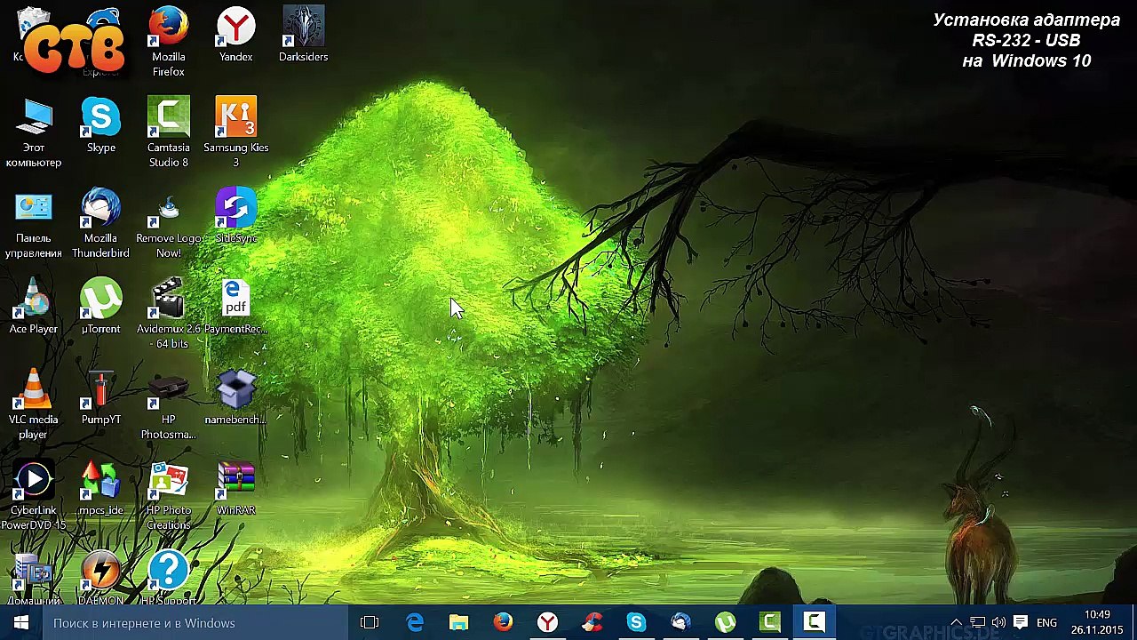Open the clock showing 10:49
Viewport: 1137px width, 640px height.
tap(1097, 623)
